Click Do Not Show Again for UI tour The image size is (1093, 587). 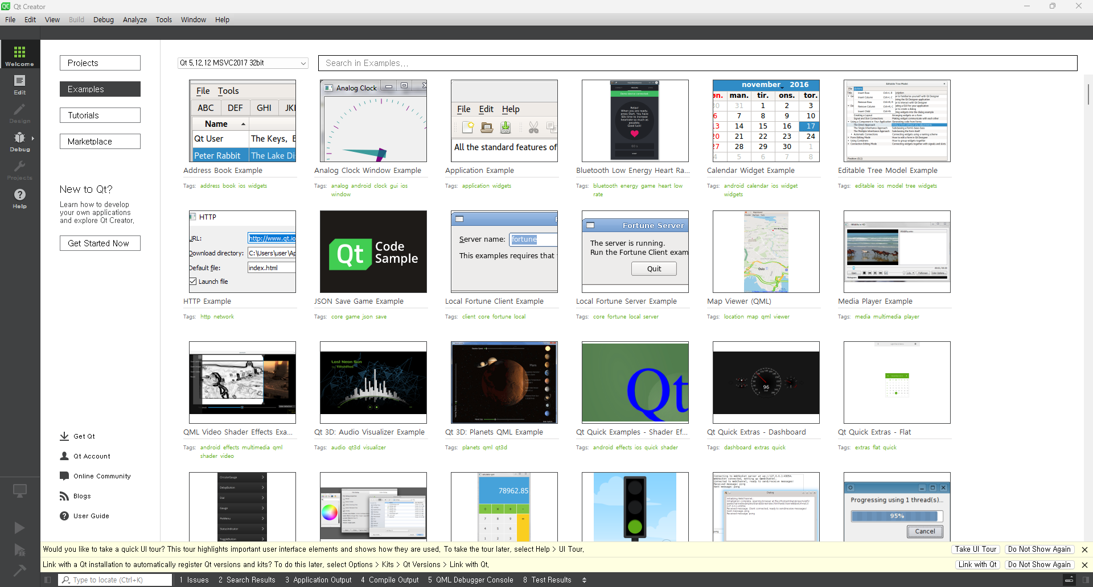[x=1039, y=549]
